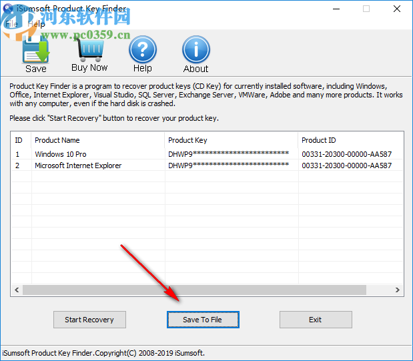413x361 pixels.
Task: Click Product ID cell for Windows 10 Pro
Action: [350, 154]
